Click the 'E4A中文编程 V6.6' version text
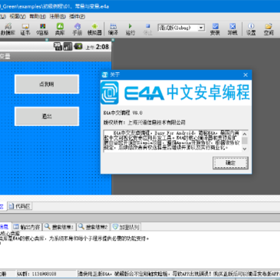280x280 pixels. [123, 113]
